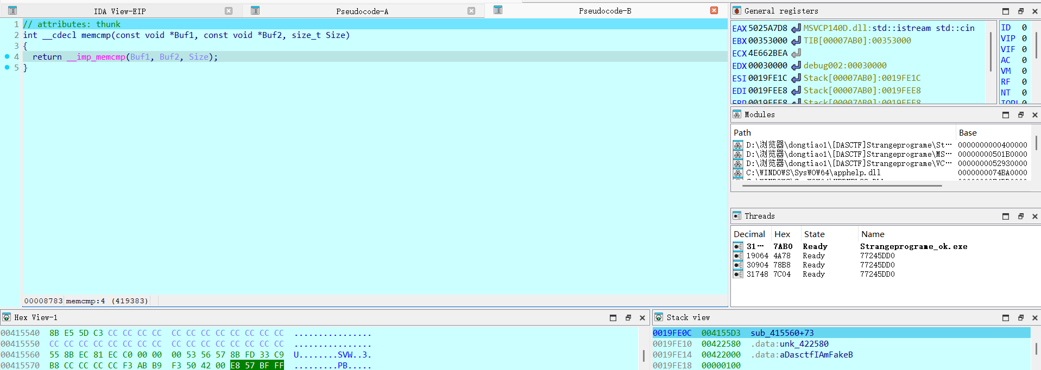Open the debug002:00030000 reference
The image size is (1041, 370).
click(x=845, y=66)
